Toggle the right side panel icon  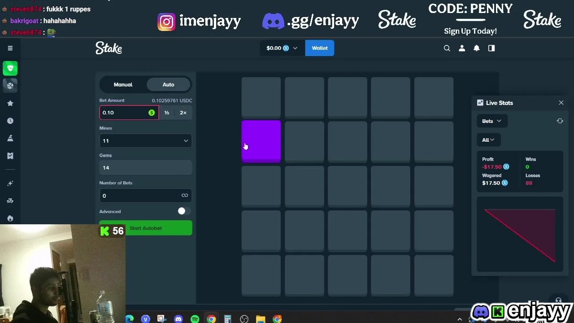[x=491, y=48]
